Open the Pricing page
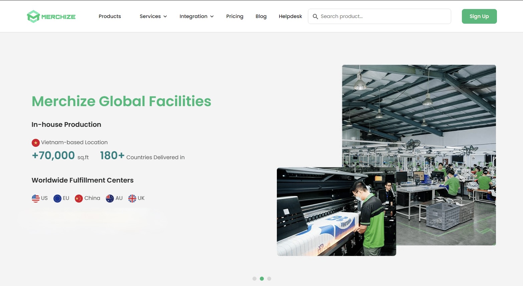The image size is (523, 286). (235, 16)
